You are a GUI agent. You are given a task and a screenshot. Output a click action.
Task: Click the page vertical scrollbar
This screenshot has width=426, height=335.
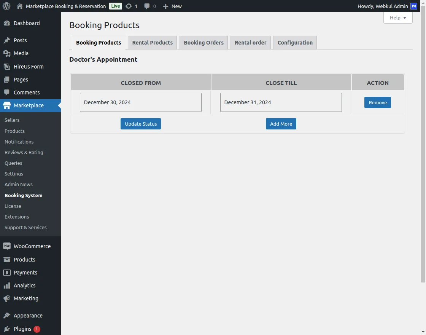point(423,152)
